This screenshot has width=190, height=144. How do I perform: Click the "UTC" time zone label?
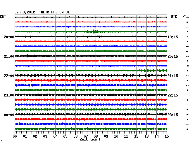point(174,17)
